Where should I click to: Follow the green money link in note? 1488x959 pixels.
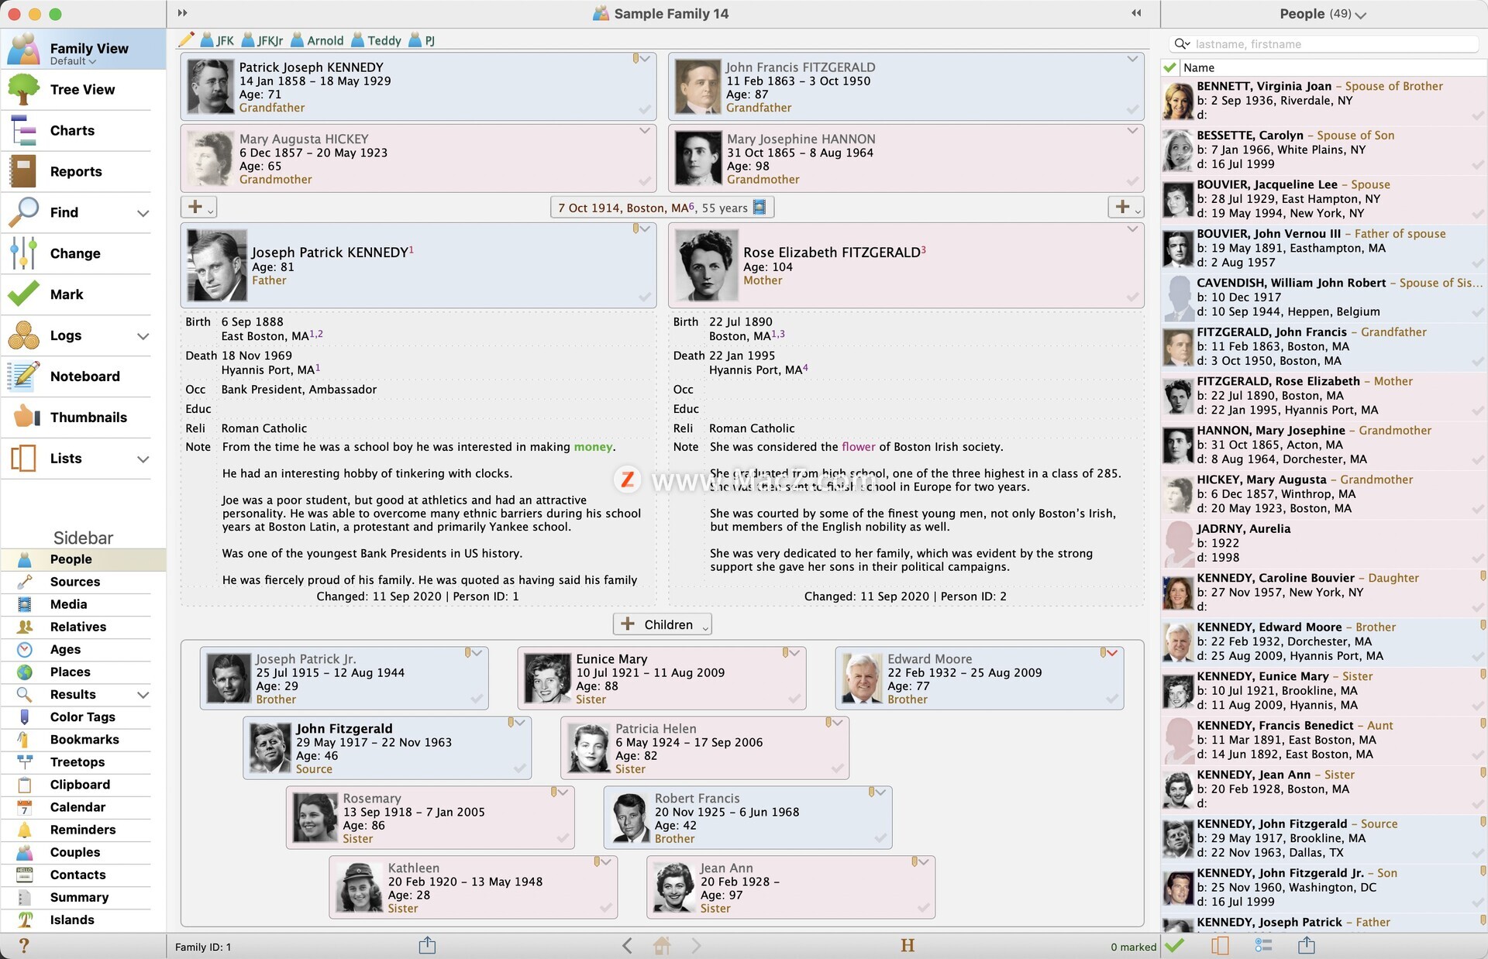pos(593,447)
